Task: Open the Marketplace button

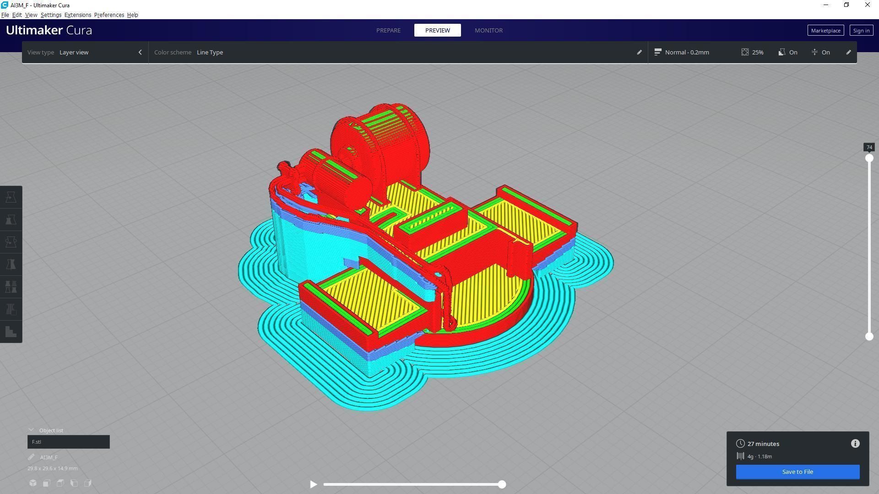Action: tap(825, 31)
